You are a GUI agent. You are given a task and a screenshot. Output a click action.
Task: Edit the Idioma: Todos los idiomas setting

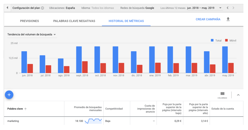[x=97, y=8]
